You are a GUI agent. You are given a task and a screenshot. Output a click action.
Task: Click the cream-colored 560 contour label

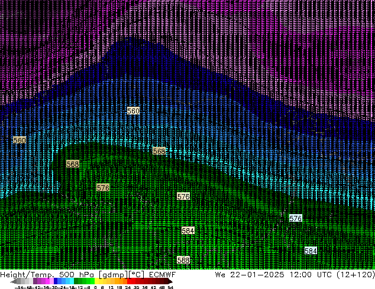133,111
